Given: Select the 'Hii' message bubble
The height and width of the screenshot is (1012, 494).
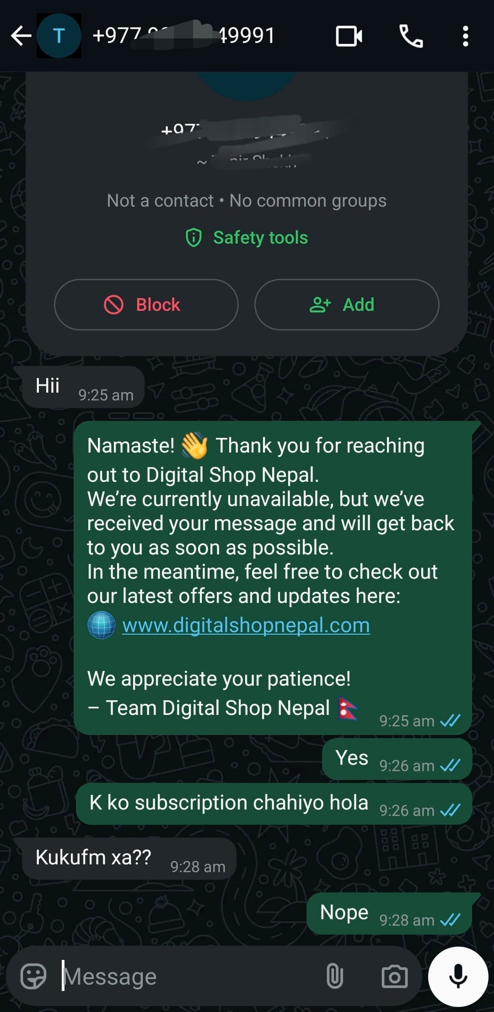Looking at the screenshot, I should point(83,387).
